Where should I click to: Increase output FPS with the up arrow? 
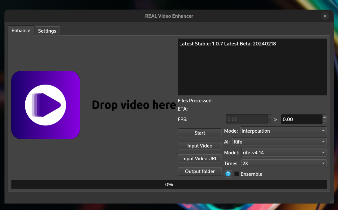pyautogui.click(x=325, y=117)
